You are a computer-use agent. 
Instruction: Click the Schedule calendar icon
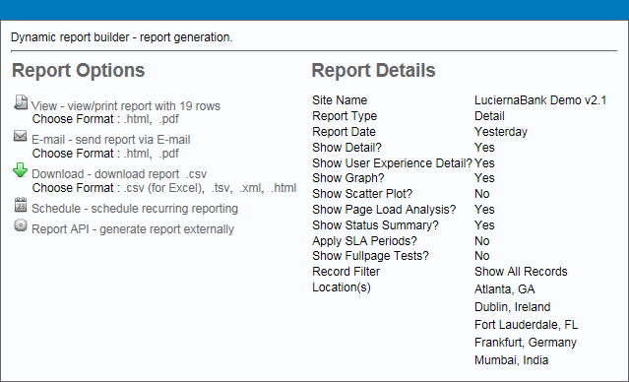pyautogui.click(x=21, y=205)
